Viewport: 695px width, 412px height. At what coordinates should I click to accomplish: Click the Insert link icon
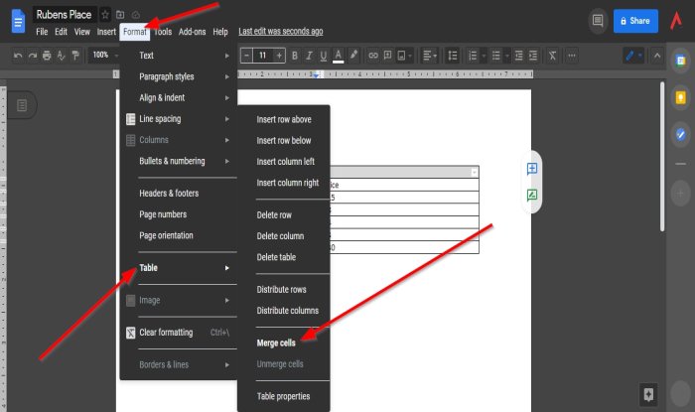[373, 56]
